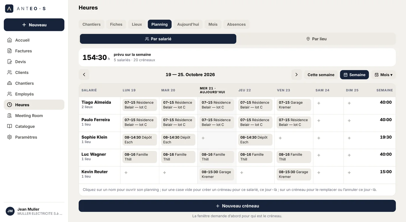Open the Aujourd'hui tab
The height and width of the screenshot is (222, 406).
point(188,24)
